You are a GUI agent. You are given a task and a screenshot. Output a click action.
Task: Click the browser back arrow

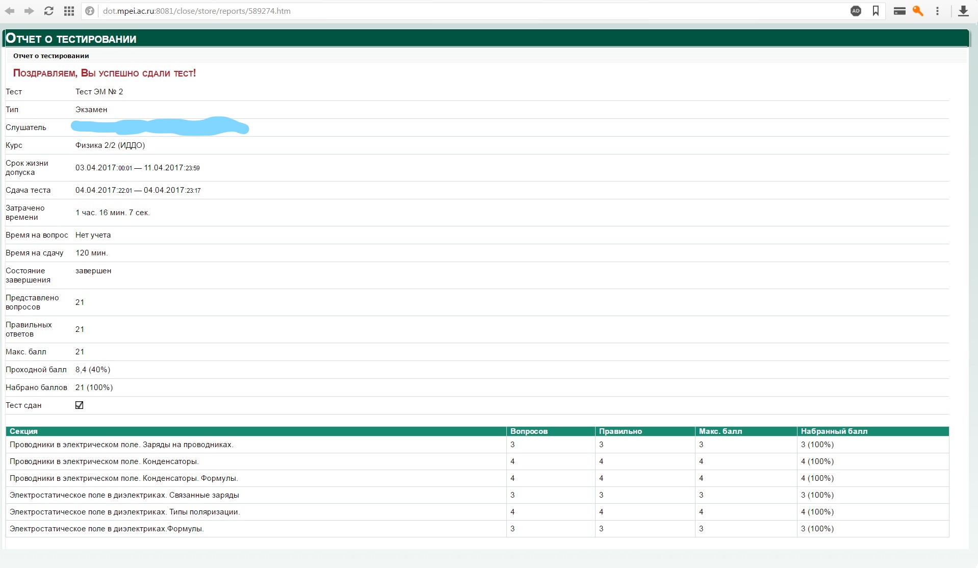(x=10, y=11)
